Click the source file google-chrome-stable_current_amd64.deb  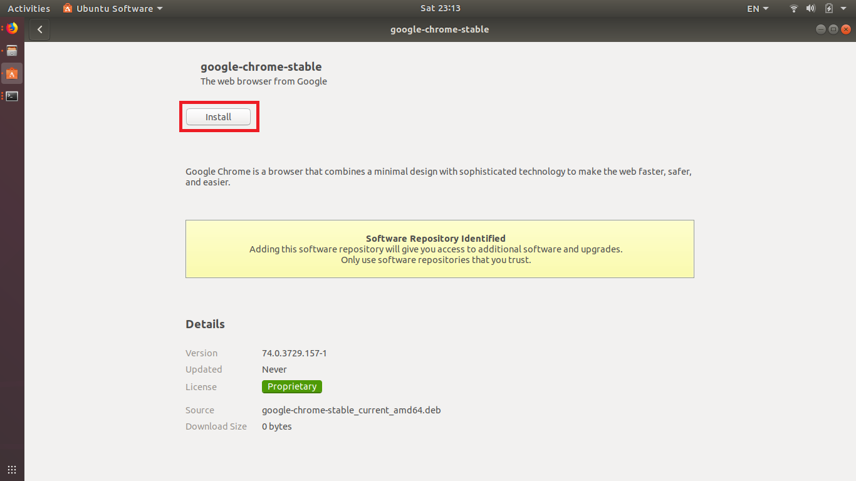pyautogui.click(x=352, y=410)
